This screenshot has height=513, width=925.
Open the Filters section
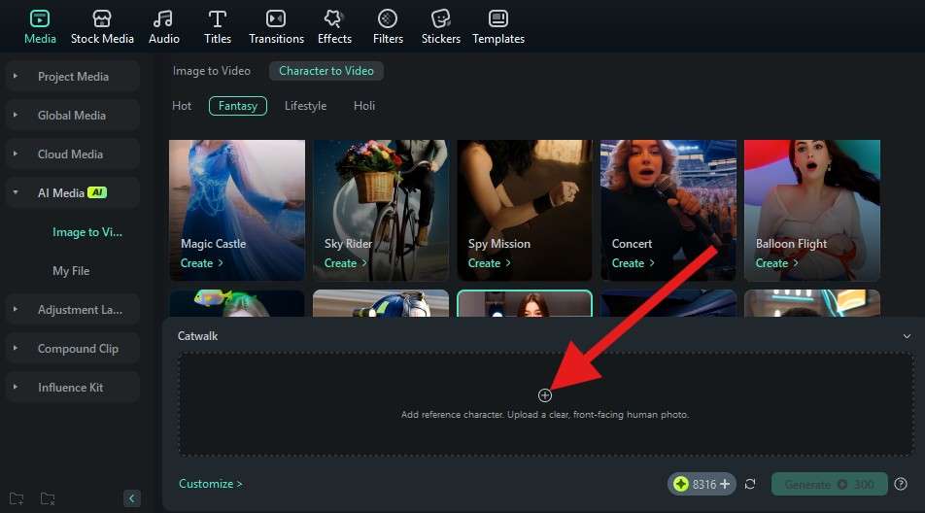coord(388,27)
